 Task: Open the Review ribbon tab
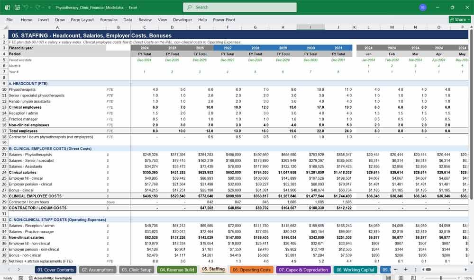(145, 19)
